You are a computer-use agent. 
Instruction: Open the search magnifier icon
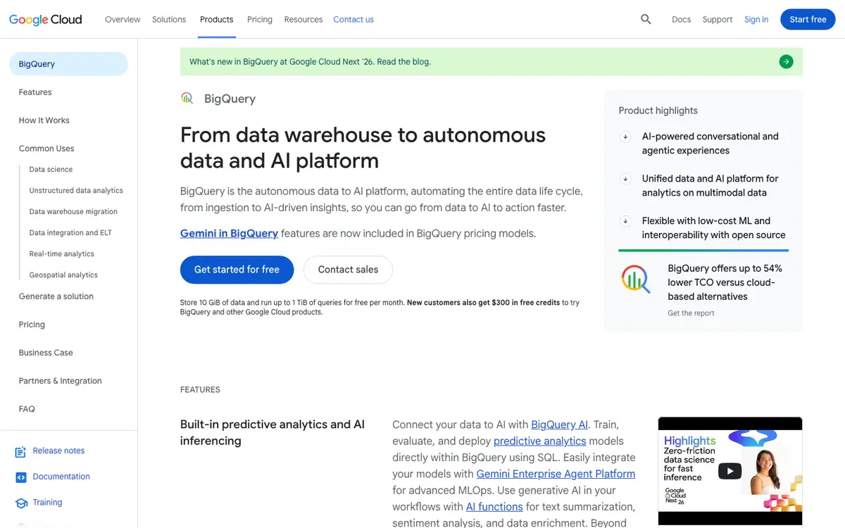click(x=646, y=20)
